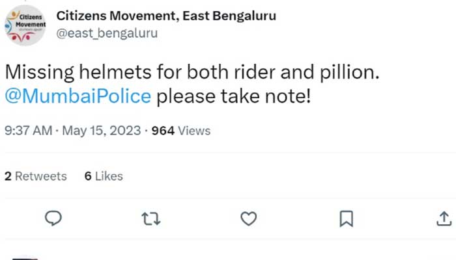This screenshot has height=260, width=456.
Task: Click the bold retweet count "2"
Action: coord(8,176)
